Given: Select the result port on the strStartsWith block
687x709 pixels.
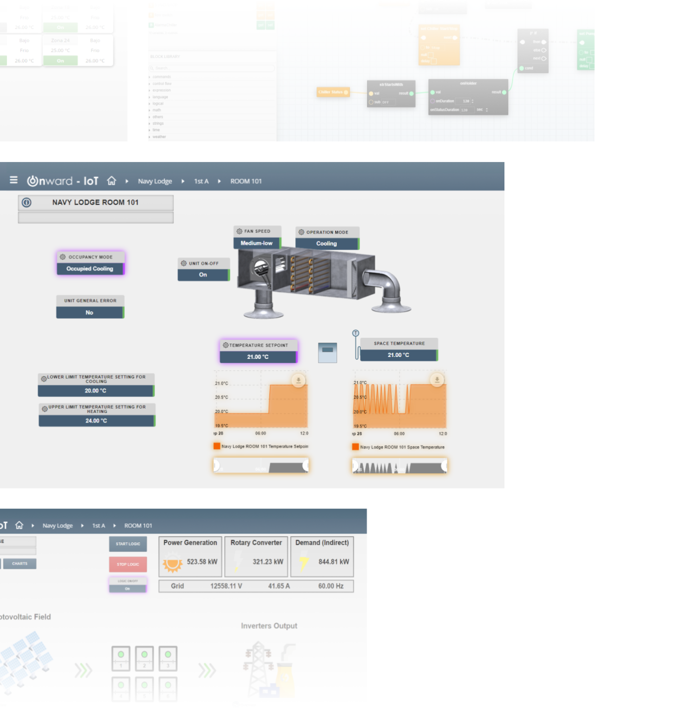Looking at the screenshot, I should 411,93.
